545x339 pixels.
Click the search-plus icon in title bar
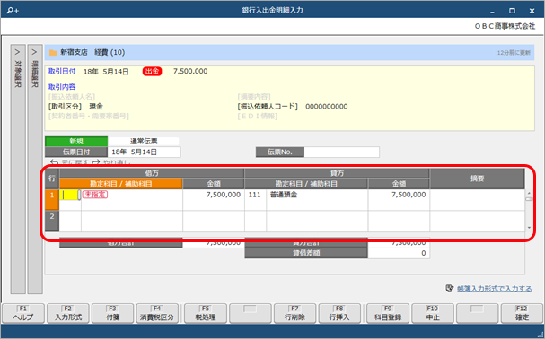pos(13,11)
